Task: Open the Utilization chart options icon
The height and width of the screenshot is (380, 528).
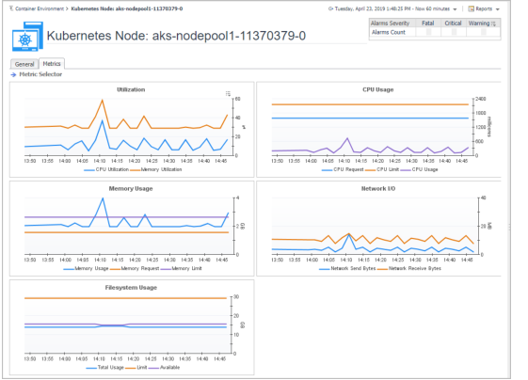Action: pyautogui.click(x=228, y=93)
